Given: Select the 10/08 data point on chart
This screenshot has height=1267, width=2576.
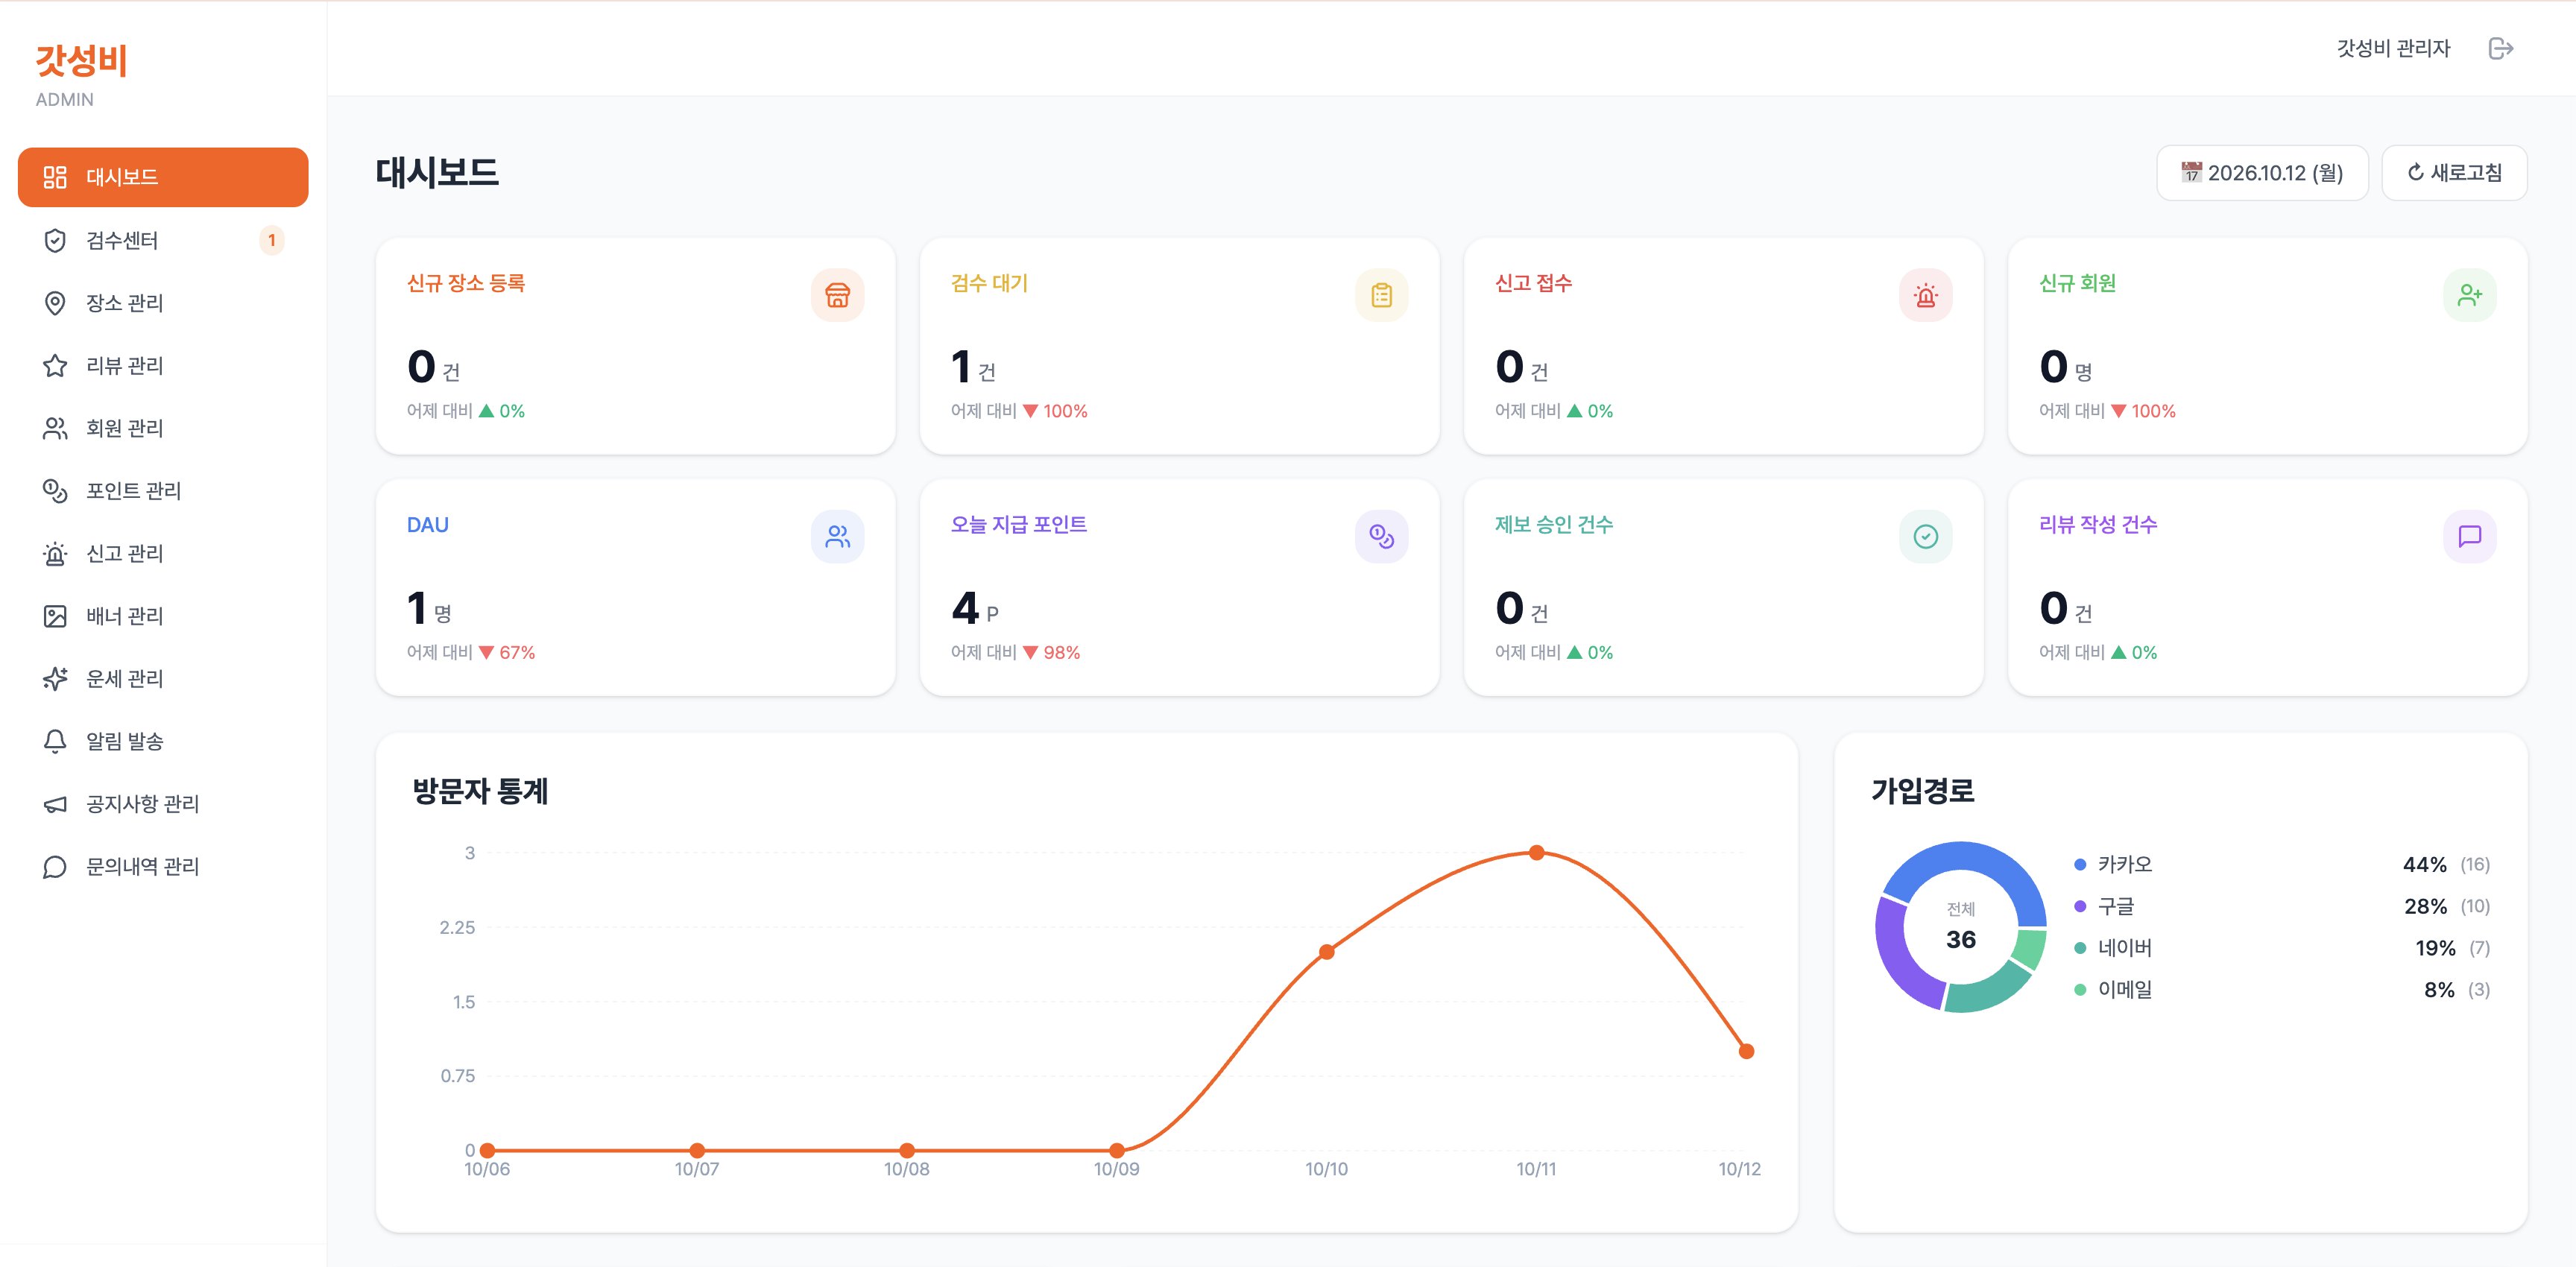Looking at the screenshot, I should point(907,1150).
